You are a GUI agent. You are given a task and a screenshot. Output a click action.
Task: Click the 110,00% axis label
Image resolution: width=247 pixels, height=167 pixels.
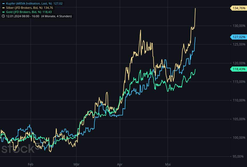pos(239,100)
